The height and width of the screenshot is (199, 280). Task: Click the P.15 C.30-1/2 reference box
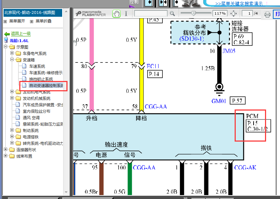tap(258, 126)
